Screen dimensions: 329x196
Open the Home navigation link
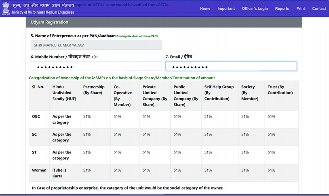[x=205, y=8]
